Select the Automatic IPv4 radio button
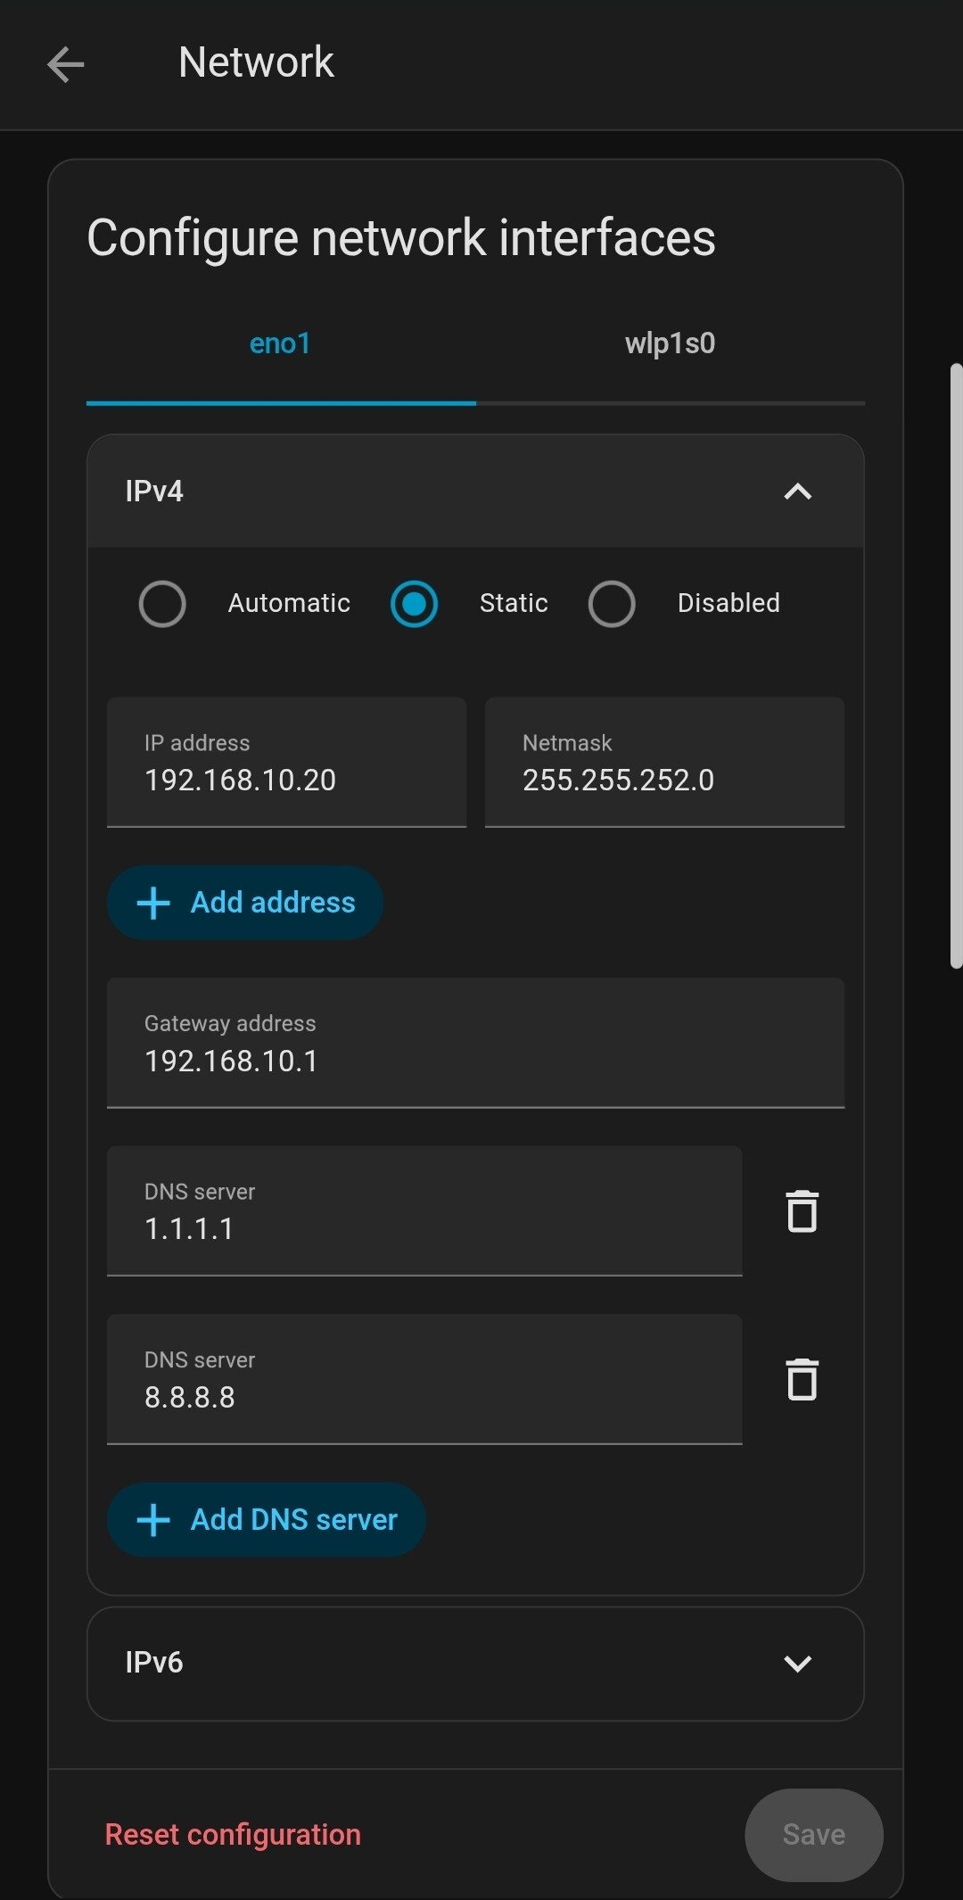This screenshot has width=963, height=1900. (x=162, y=604)
